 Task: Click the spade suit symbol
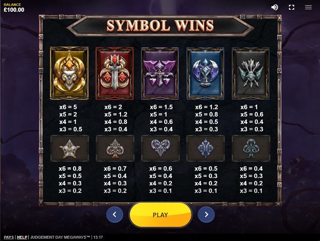(x=115, y=148)
